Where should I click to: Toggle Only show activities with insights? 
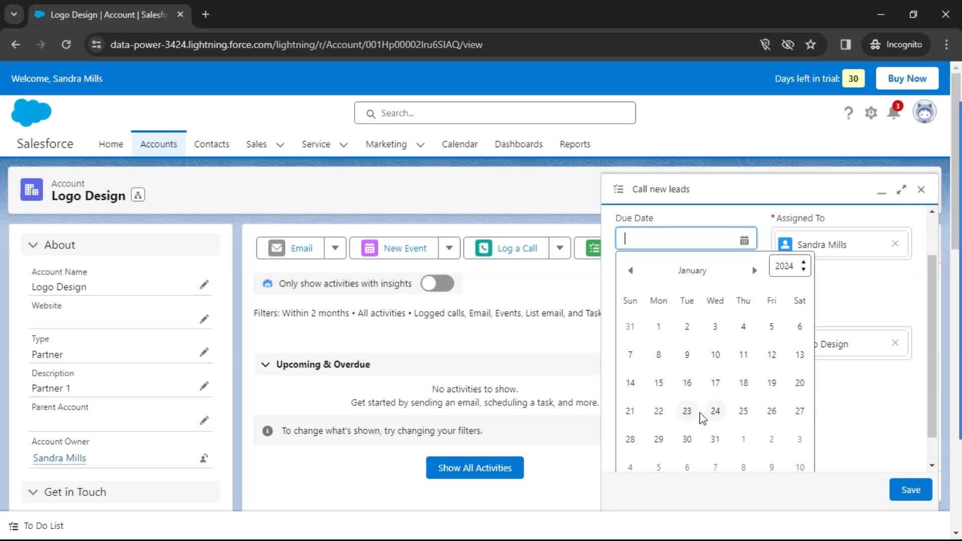tap(437, 284)
